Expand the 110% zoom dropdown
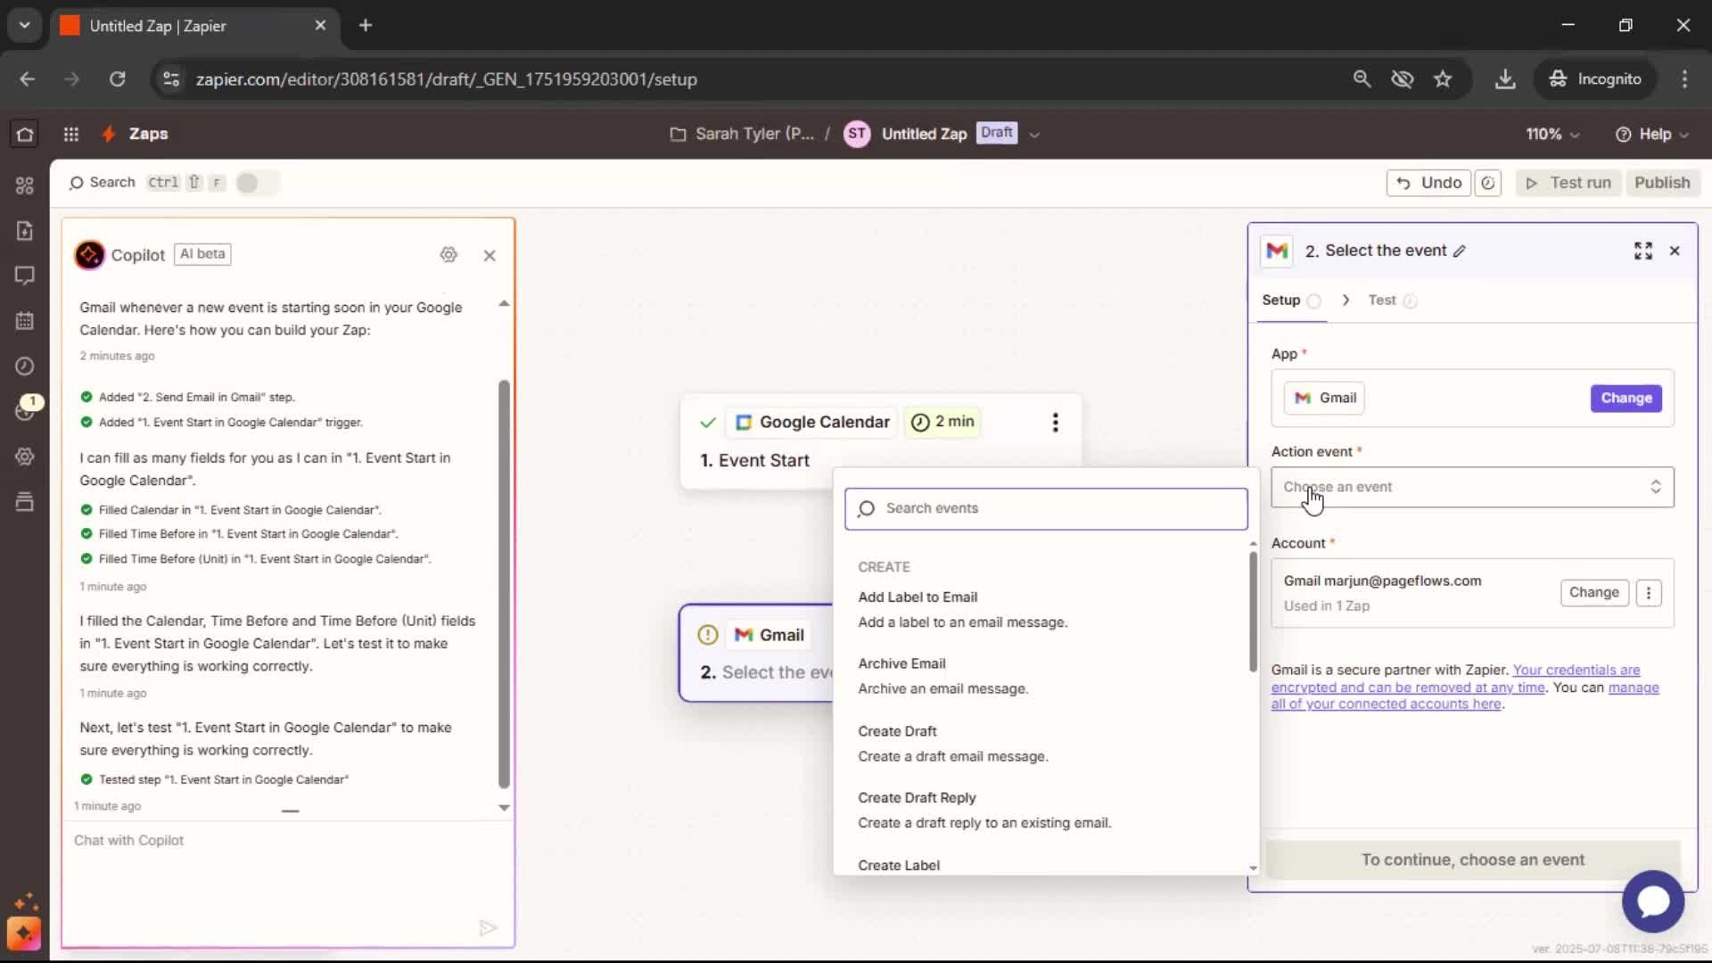 click(1575, 135)
